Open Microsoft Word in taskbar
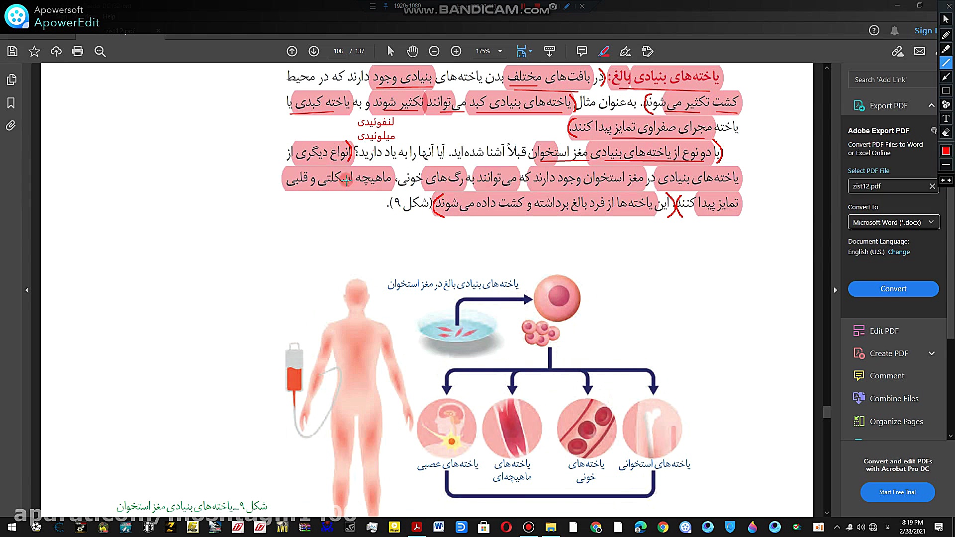955x537 pixels. tap(439, 527)
